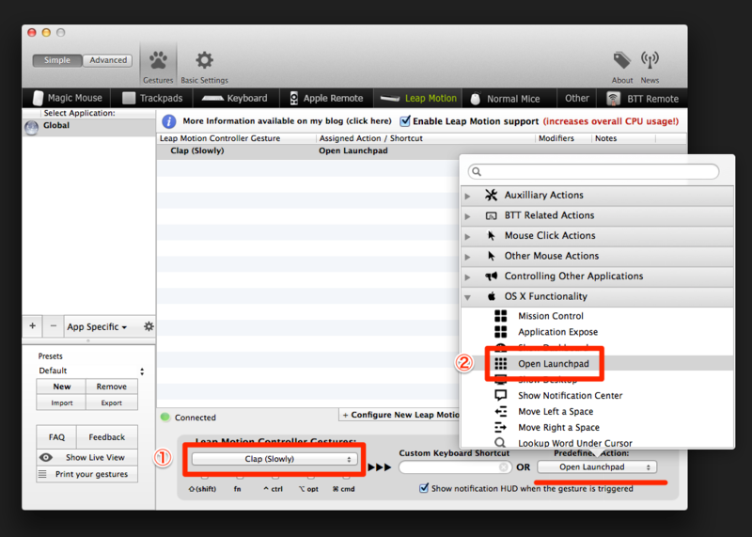Image resolution: width=752 pixels, height=537 pixels.
Task: Click the Controlling Other Applications megaphone icon
Action: point(491,276)
